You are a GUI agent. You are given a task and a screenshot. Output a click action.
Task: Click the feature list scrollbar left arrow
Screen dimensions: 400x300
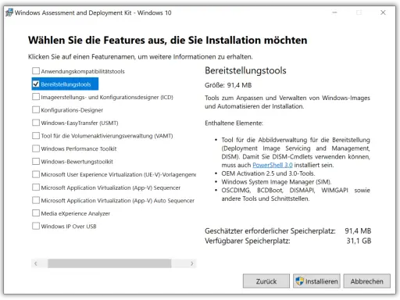(36, 263)
